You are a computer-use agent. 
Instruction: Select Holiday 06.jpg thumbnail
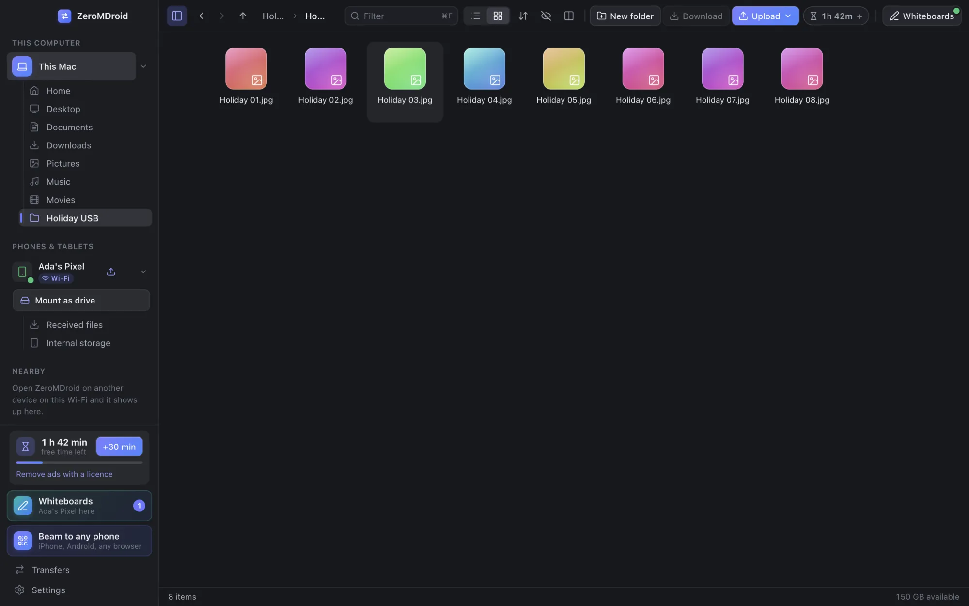coord(643,69)
